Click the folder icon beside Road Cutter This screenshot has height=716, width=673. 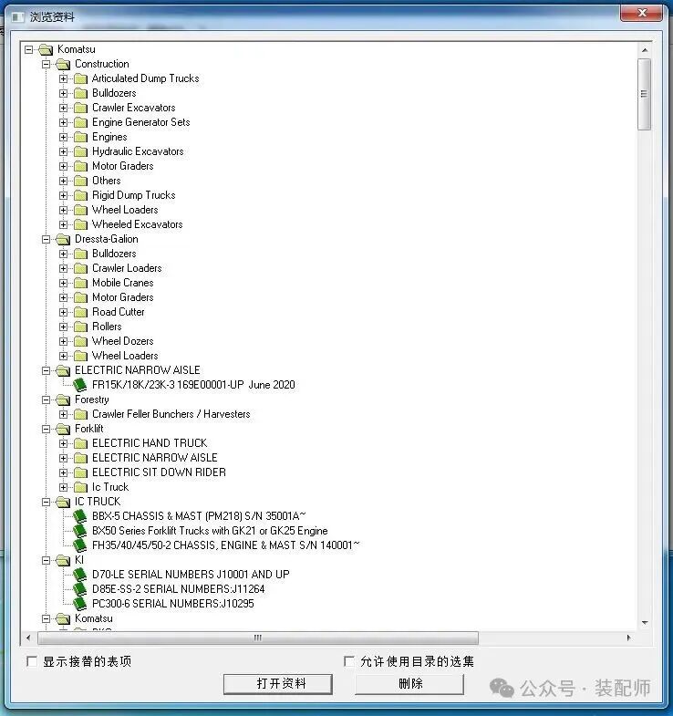81,312
